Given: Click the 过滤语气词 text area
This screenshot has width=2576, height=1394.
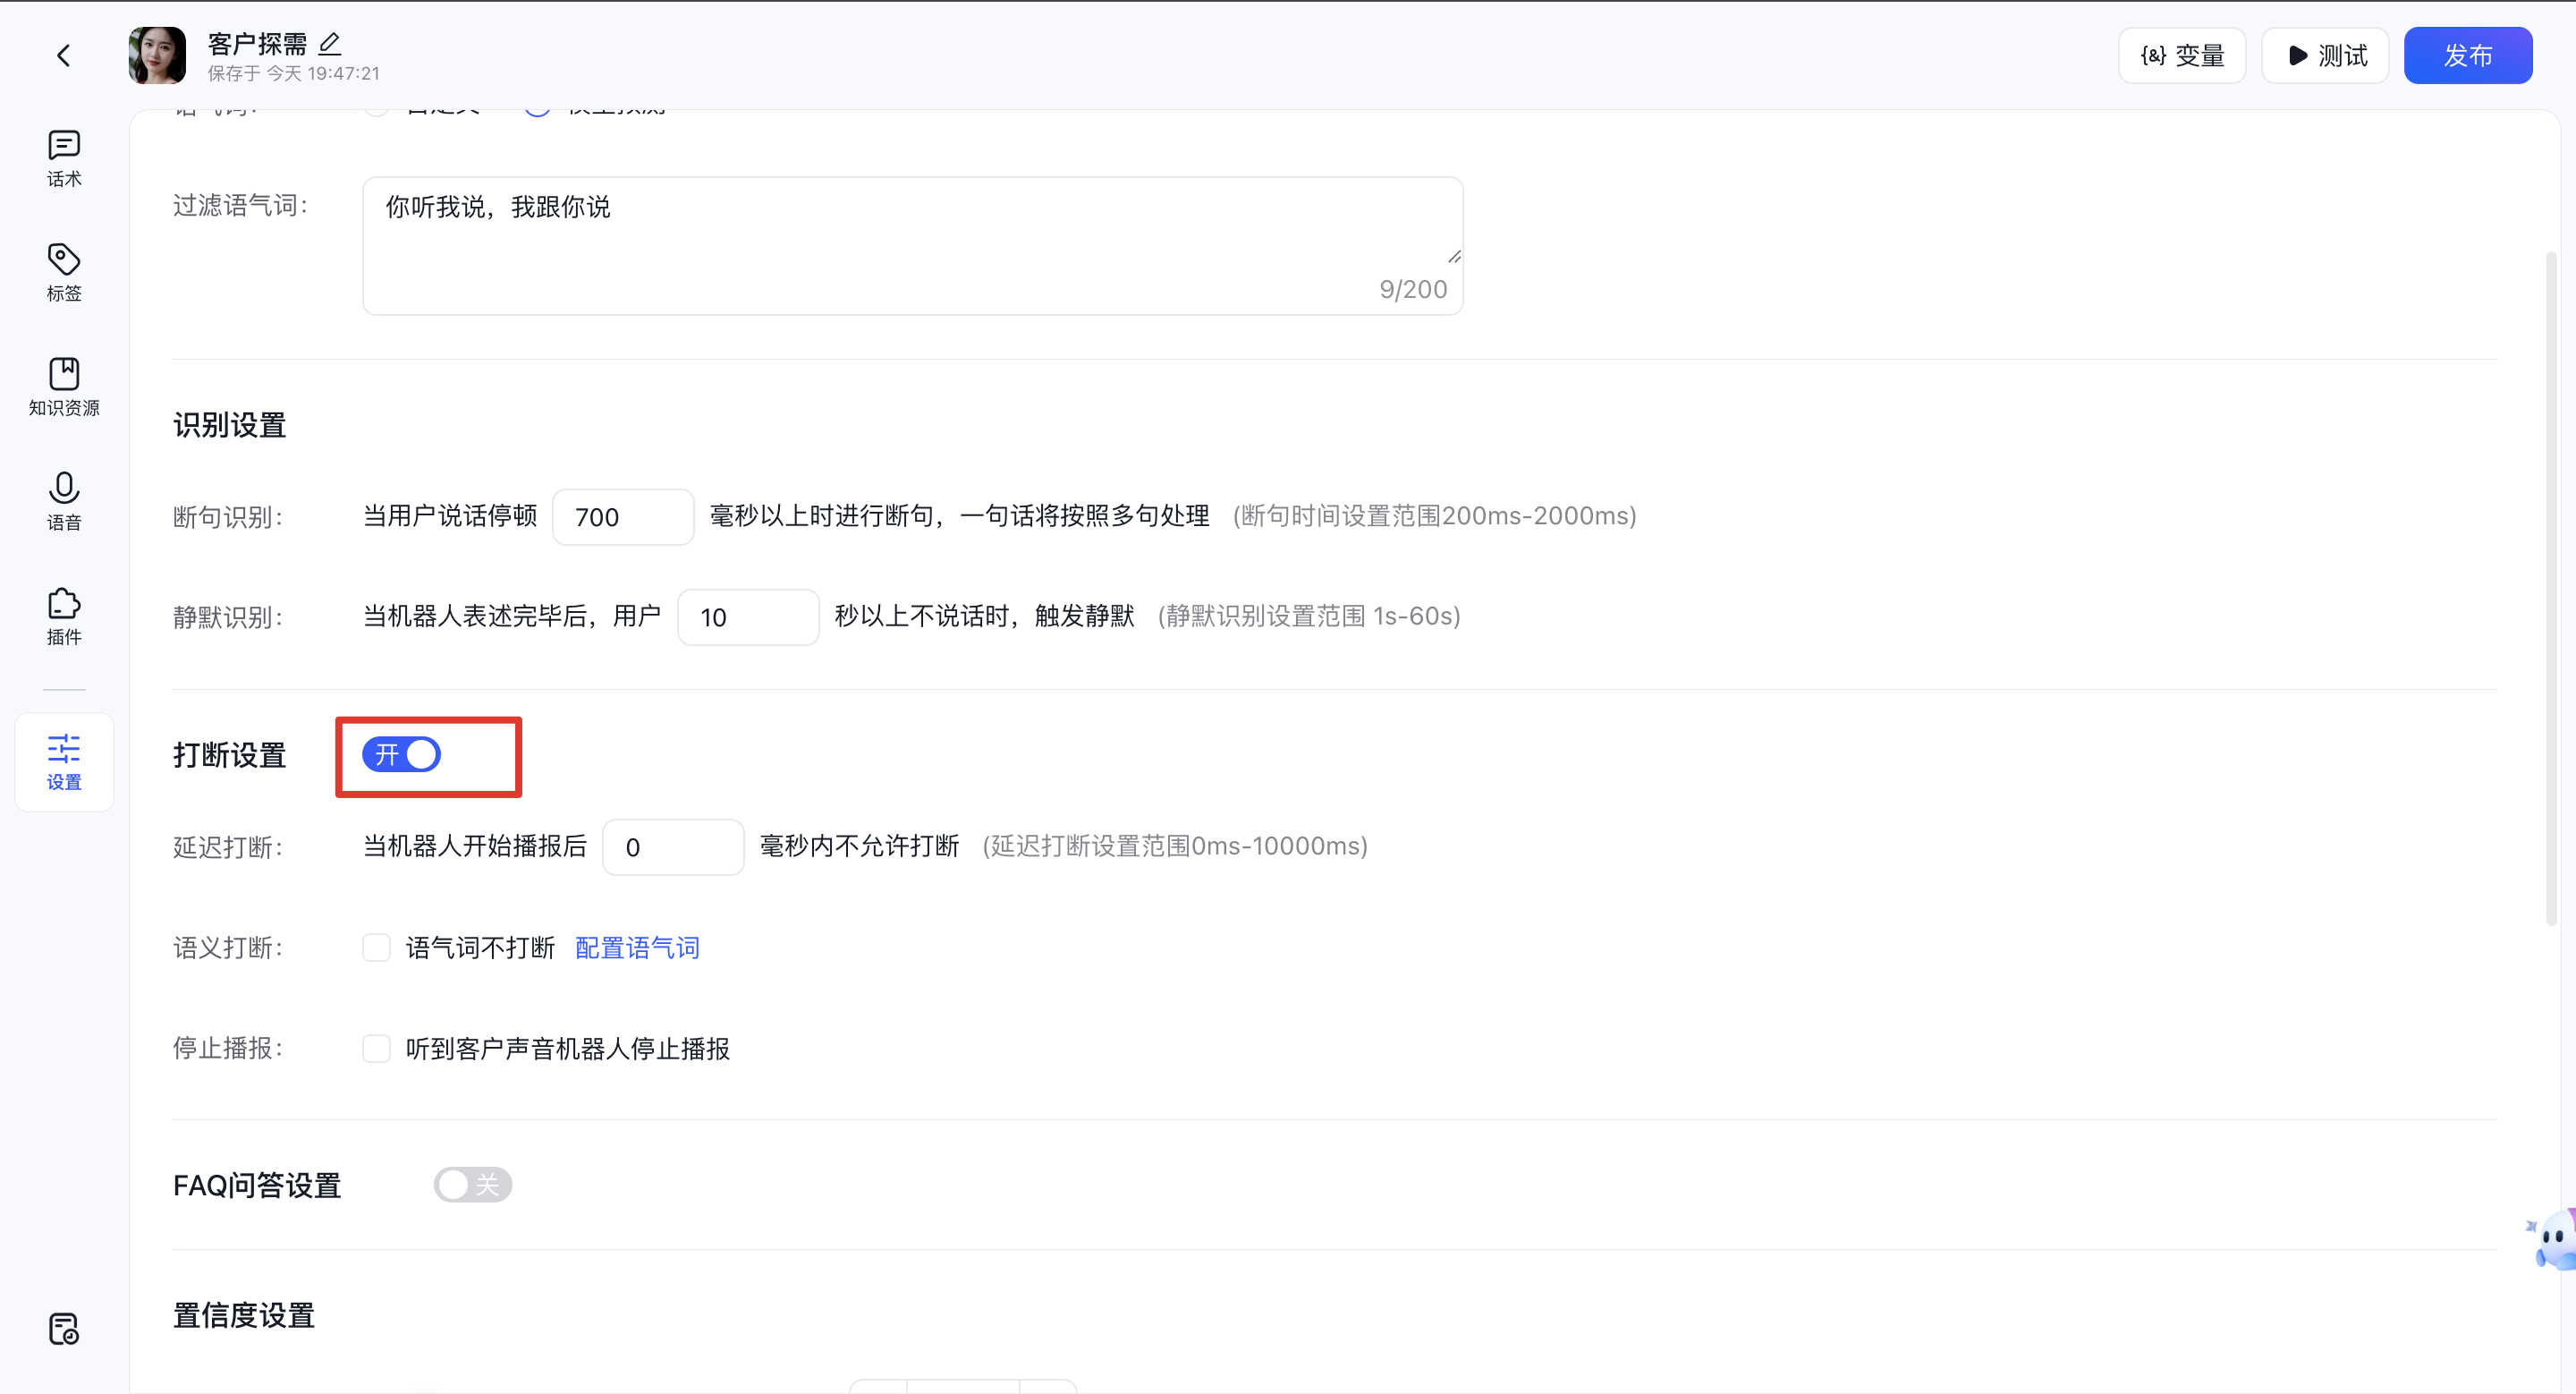Looking at the screenshot, I should click(912, 245).
